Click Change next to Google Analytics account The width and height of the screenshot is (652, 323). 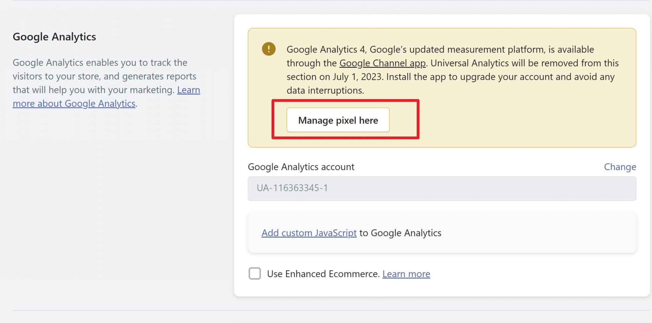pyautogui.click(x=620, y=167)
